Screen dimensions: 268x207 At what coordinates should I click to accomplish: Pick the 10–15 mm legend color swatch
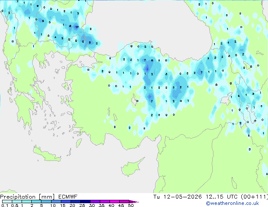pyautogui.click(x=56, y=202)
